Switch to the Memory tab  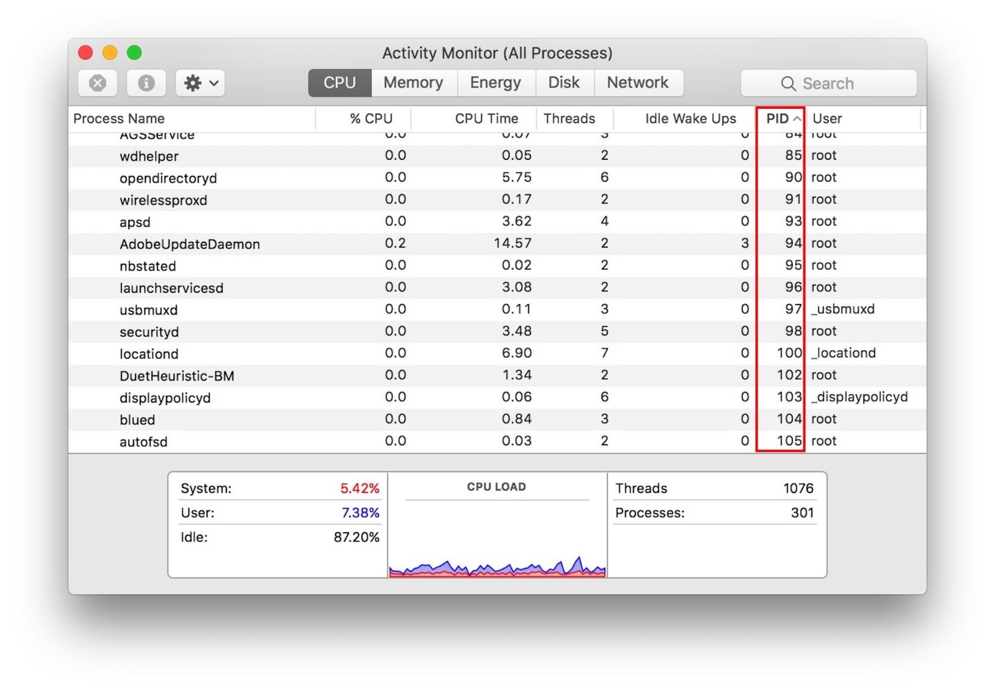point(414,83)
